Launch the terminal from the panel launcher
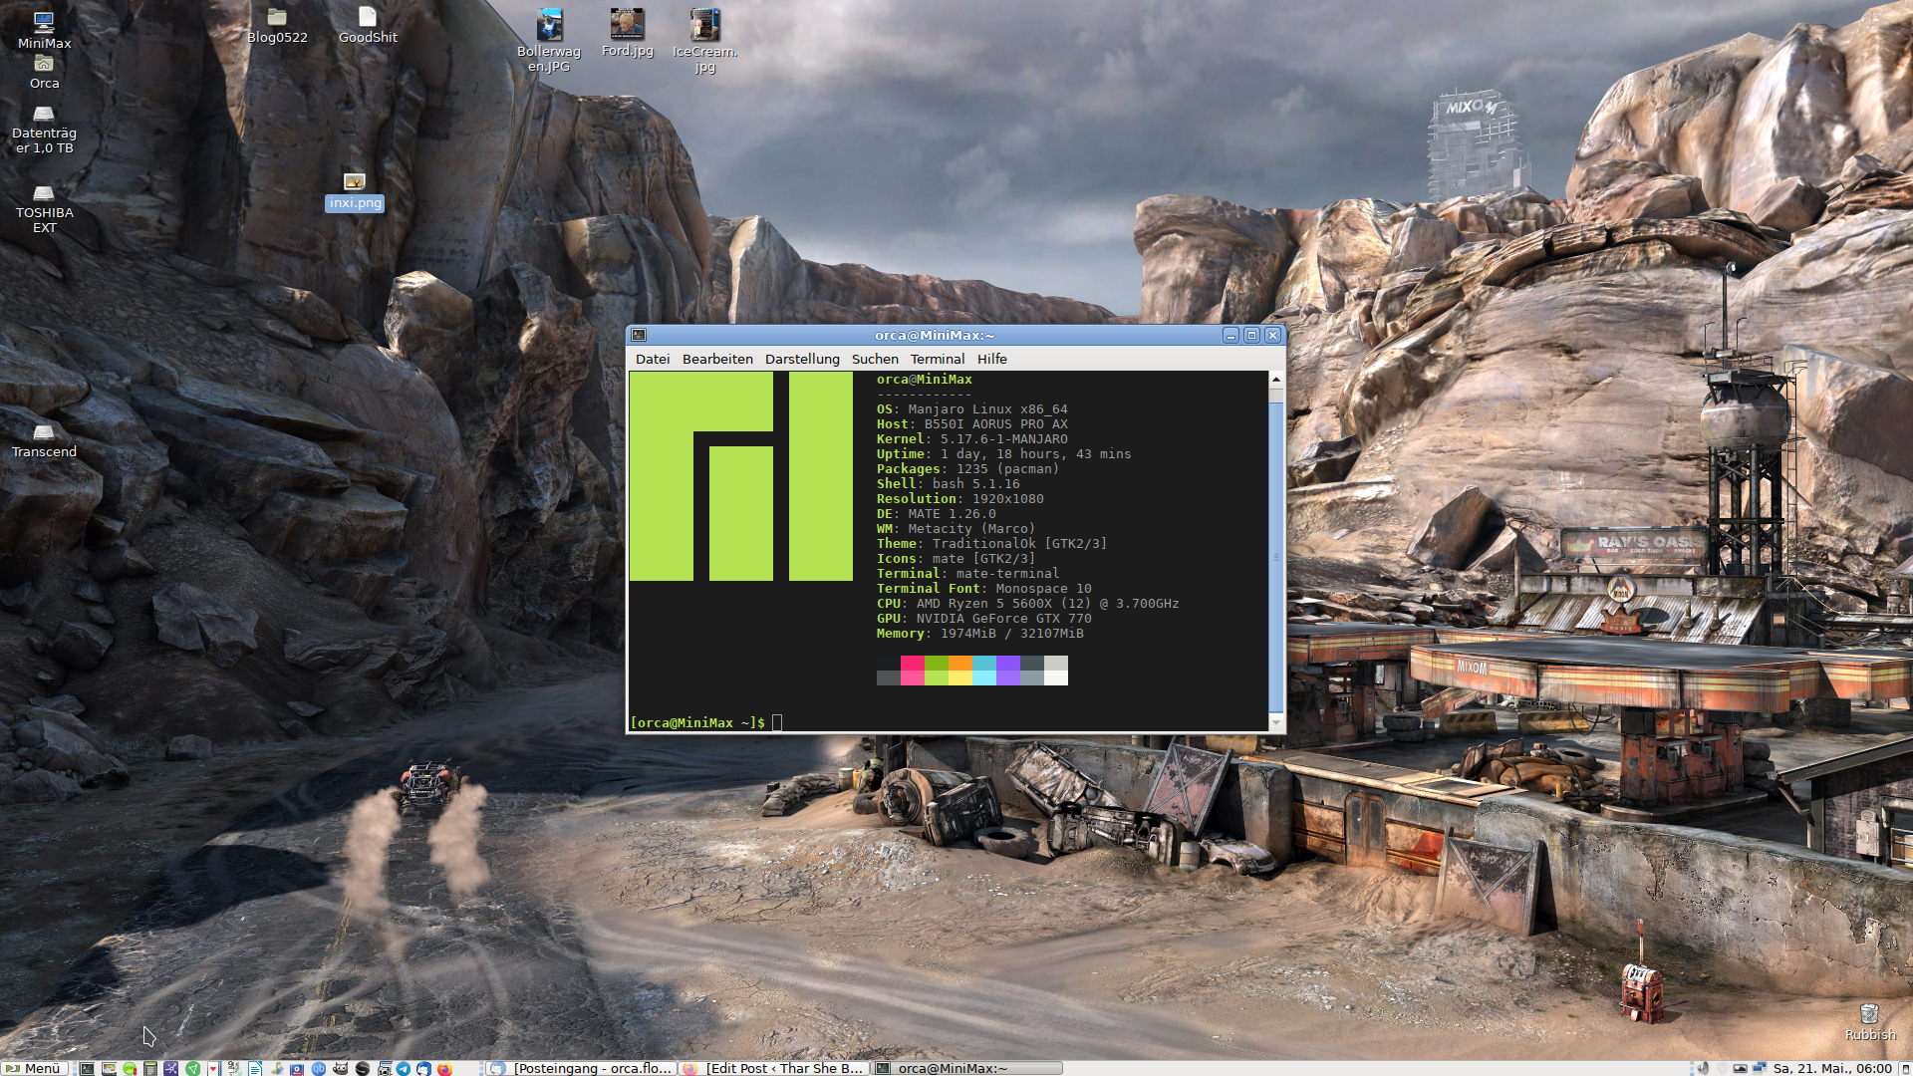 pyautogui.click(x=87, y=1068)
